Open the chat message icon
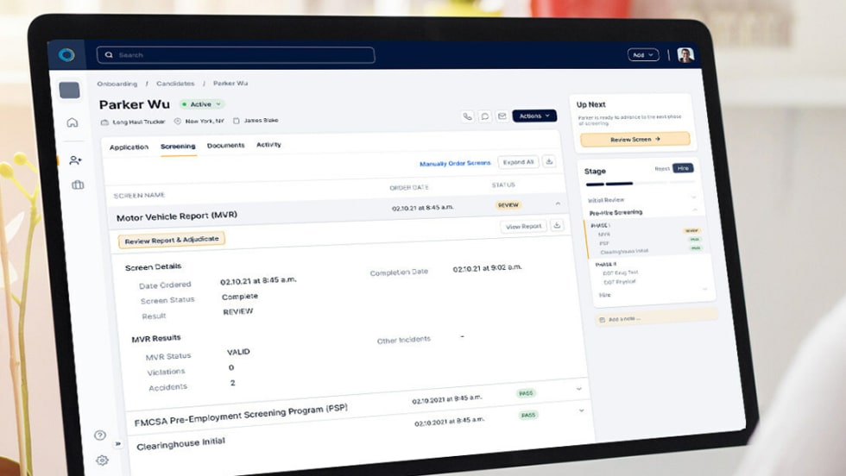Screen dimensions: 846x476 485,116
